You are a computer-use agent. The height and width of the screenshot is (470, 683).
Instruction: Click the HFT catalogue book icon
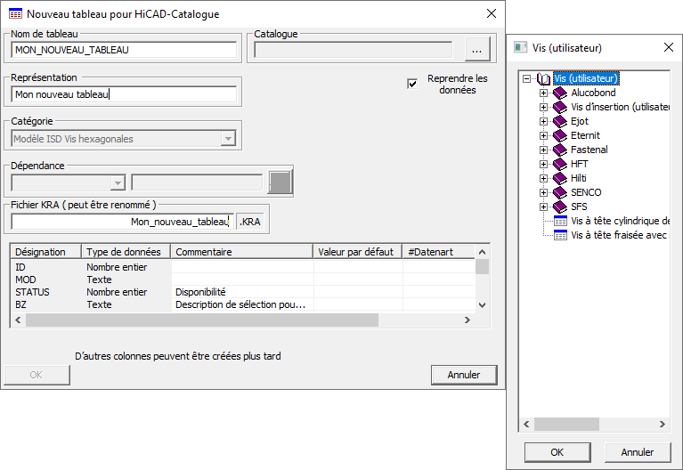pos(560,164)
